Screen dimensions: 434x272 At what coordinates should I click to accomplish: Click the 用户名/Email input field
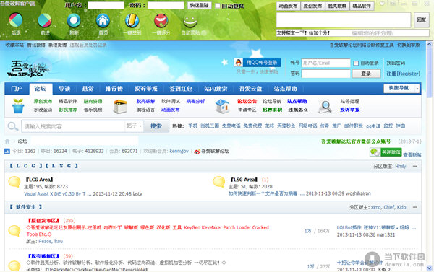click(x=325, y=63)
